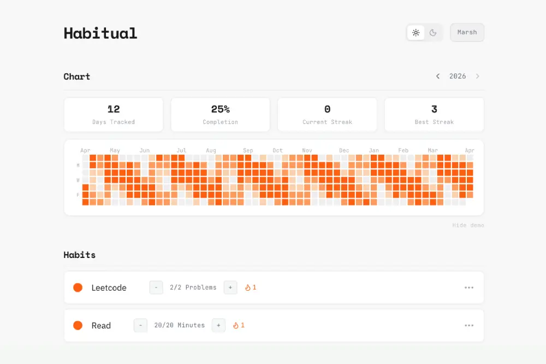Viewport: 546px width, 364px height.
Task: Toggle Read habit completion circle
Action: (x=78, y=325)
